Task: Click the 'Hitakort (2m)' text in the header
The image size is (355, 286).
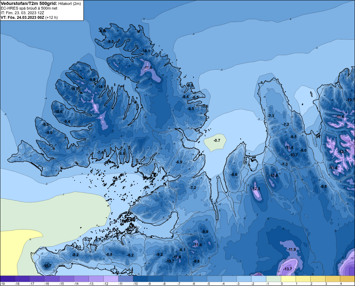Action: (x=70, y=4)
